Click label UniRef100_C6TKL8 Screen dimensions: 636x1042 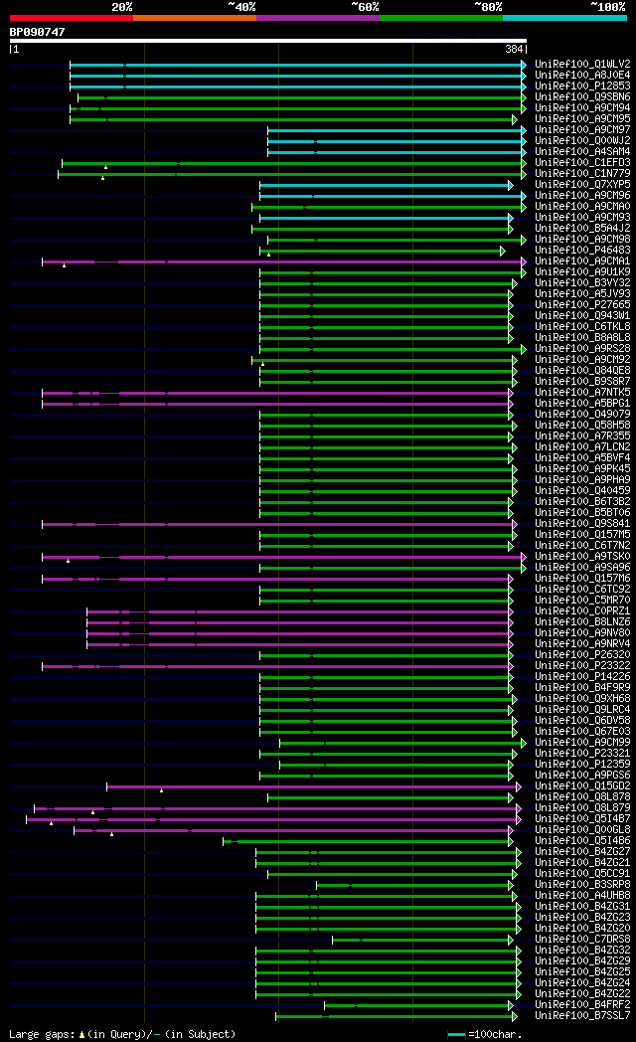click(x=582, y=327)
